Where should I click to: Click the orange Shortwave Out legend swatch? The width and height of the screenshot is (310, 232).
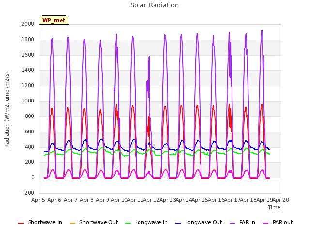pos(72,223)
